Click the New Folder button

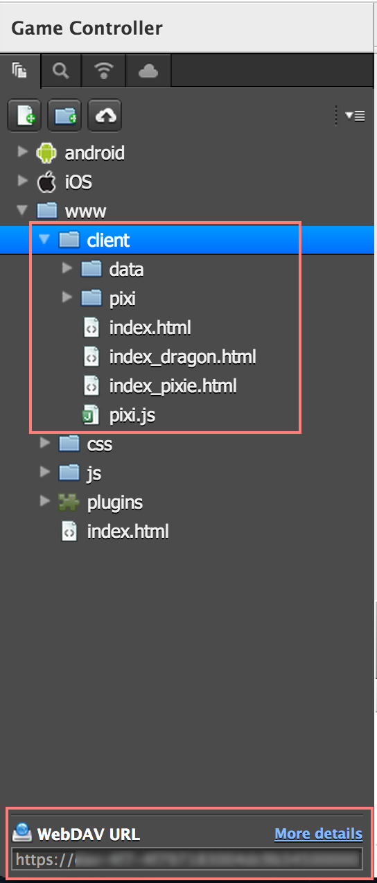tap(64, 116)
